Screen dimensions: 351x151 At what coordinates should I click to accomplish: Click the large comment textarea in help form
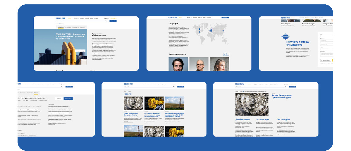pyautogui.click(x=327, y=55)
